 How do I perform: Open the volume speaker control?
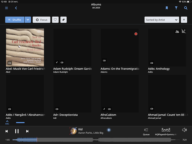pos(184,130)
